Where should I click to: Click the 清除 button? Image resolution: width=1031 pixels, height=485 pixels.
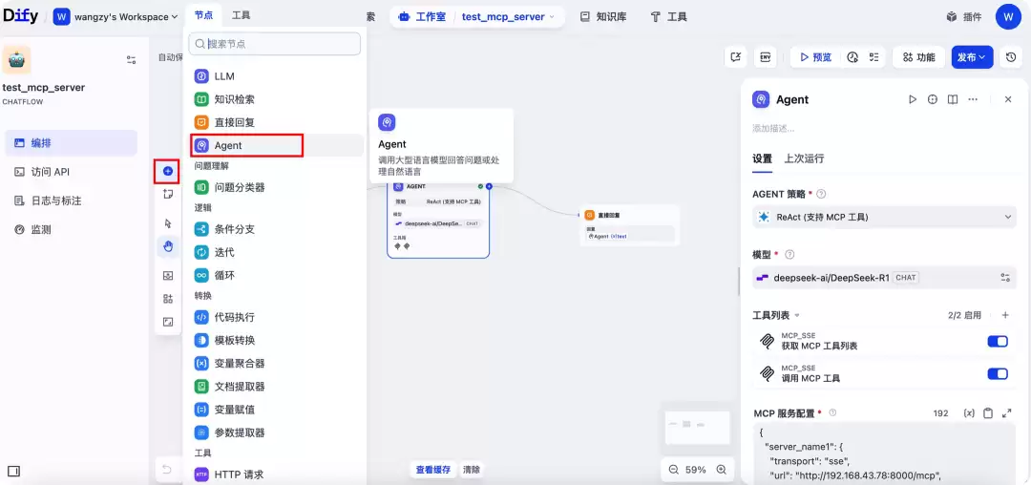(x=472, y=469)
